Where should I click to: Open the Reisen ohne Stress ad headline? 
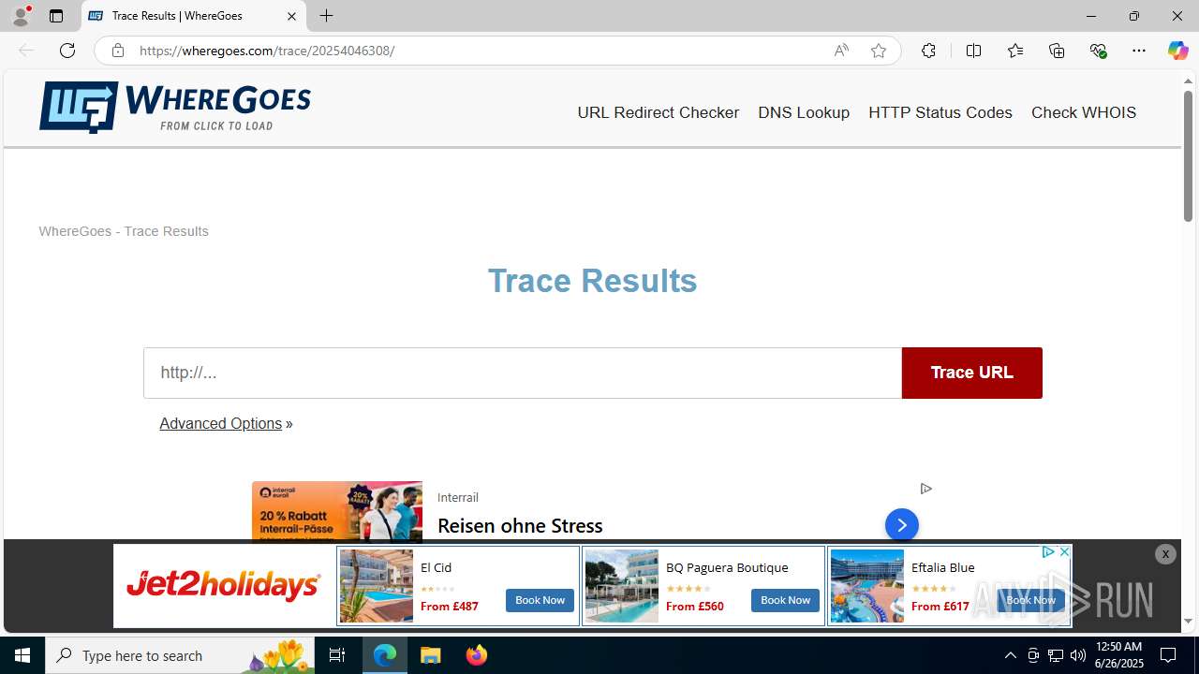click(x=520, y=525)
